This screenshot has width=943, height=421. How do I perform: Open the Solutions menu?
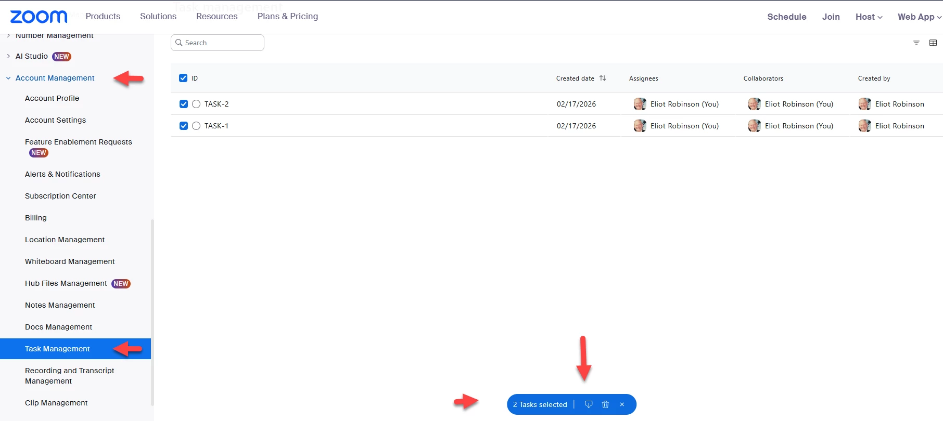click(158, 16)
